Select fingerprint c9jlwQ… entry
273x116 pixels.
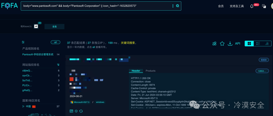(27, 70)
